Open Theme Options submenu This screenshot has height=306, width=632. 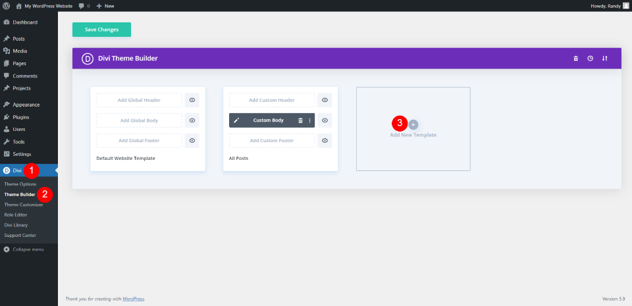(20, 184)
